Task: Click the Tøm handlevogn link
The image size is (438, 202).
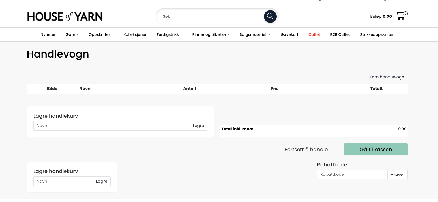Action: pos(387,77)
